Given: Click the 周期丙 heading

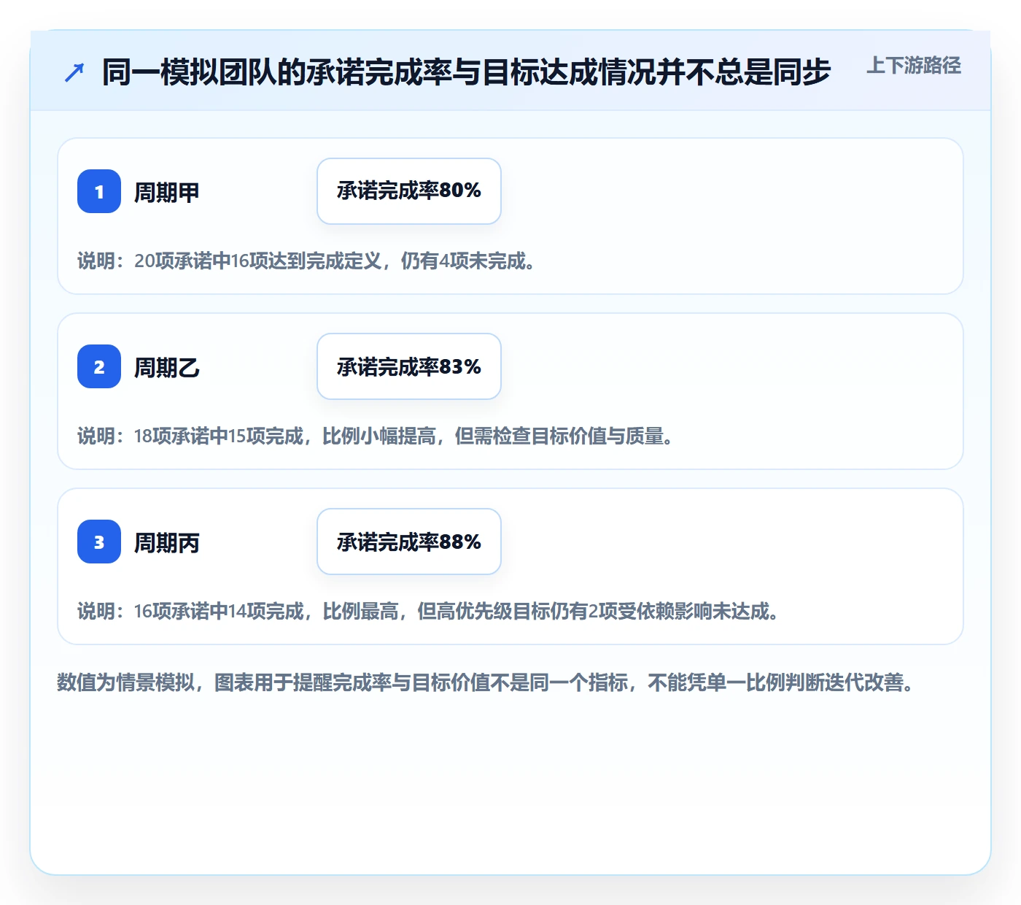Looking at the screenshot, I should tap(167, 542).
